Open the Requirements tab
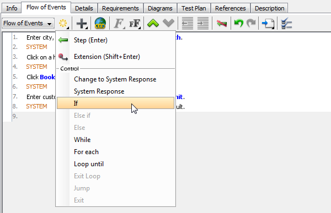Viewport: 331px width, 213px height. pyautogui.click(x=120, y=8)
